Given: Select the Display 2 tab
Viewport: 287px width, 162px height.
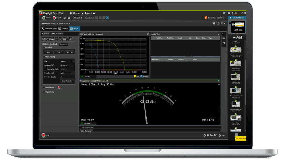Looking at the screenshot, I should (75, 28).
